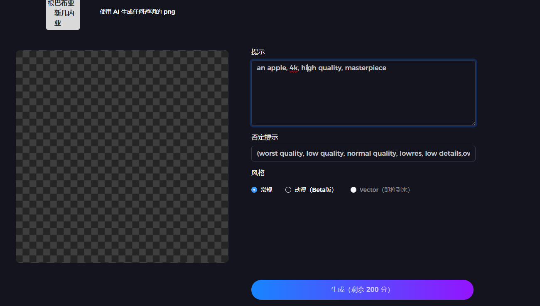Click the 使用 AI 生成任何透明的 png heading
The height and width of the screenshot is (306, 540).
[x=137, y=12]
